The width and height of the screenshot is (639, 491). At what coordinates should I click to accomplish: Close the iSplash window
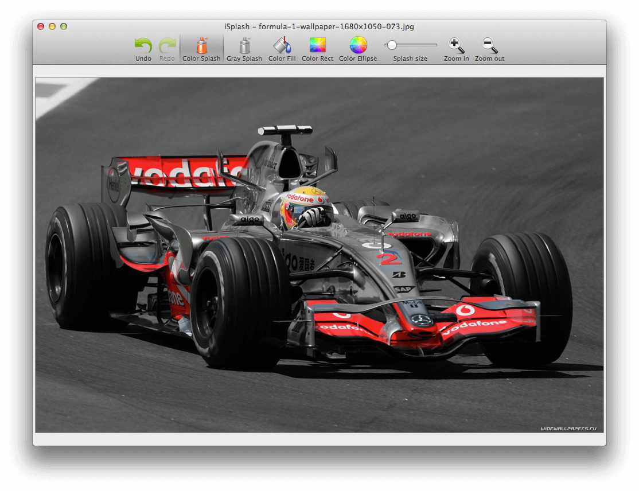coord(41,26)
